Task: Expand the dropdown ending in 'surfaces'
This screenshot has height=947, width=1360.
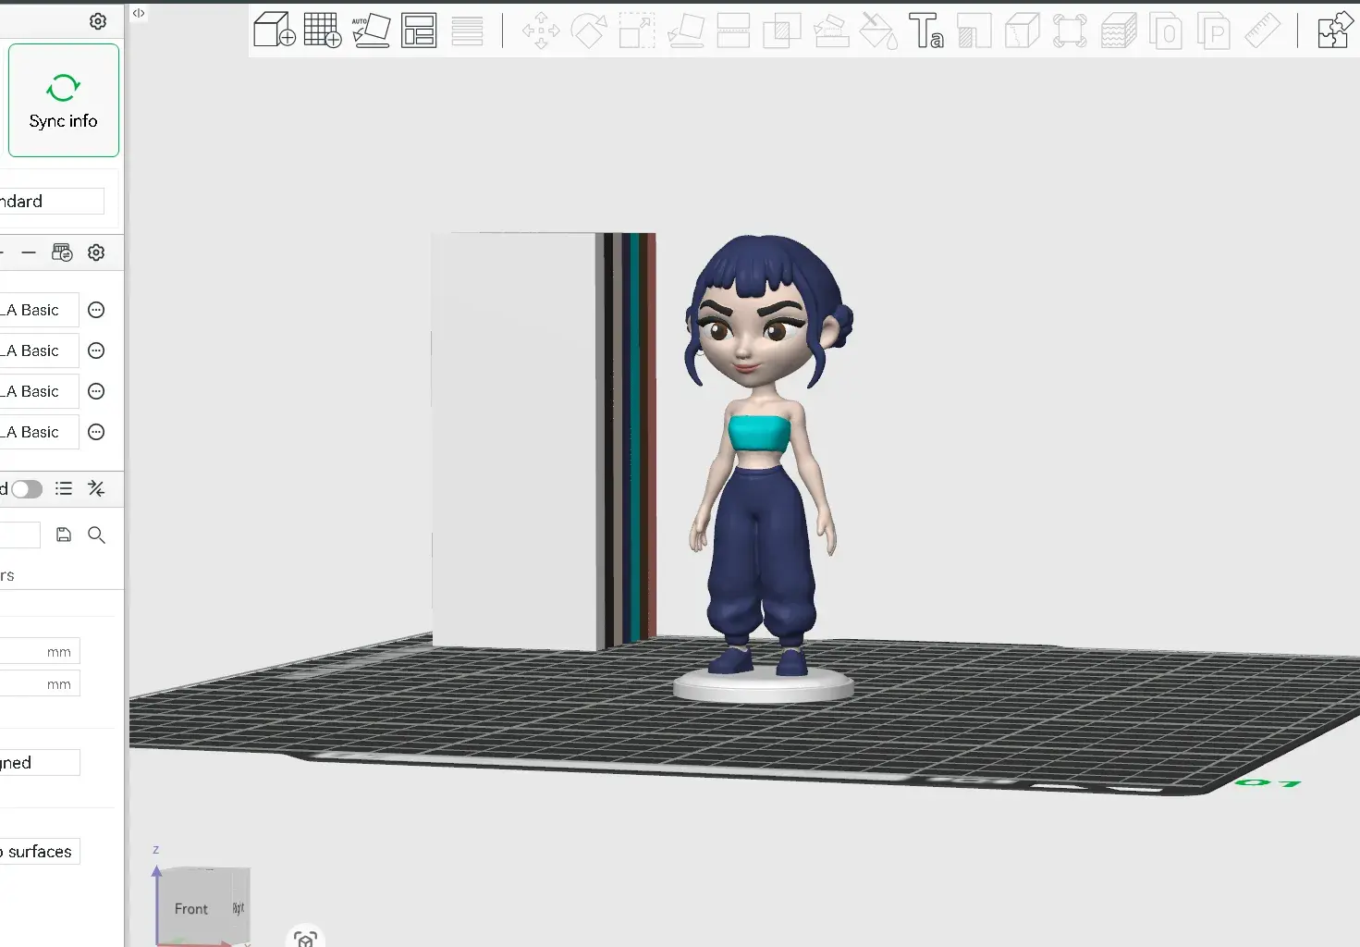Action: point(39,852)
